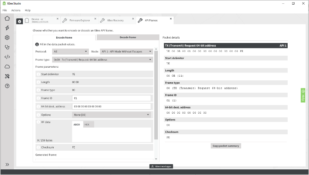Click the 0 / 256 bytes counter
Screen dimensions: 309x175
(45, 141)
